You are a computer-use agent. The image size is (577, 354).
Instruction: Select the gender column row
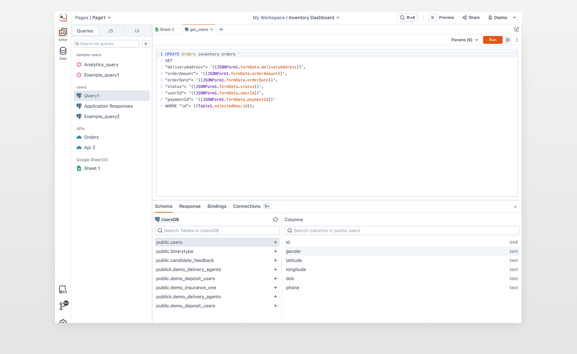[402, 251]
